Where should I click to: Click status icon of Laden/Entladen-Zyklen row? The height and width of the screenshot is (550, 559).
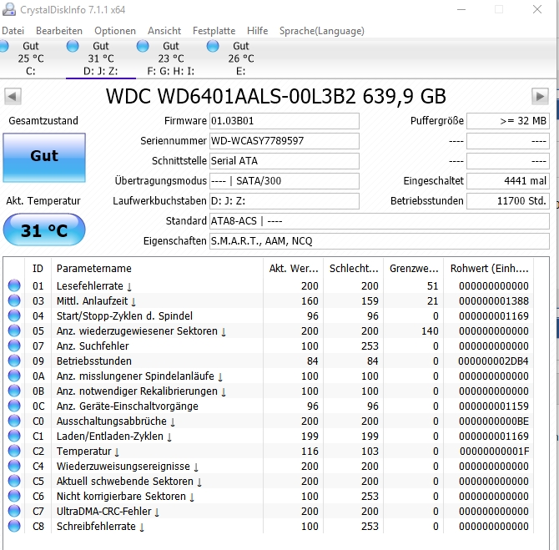(x=14, y=436)
